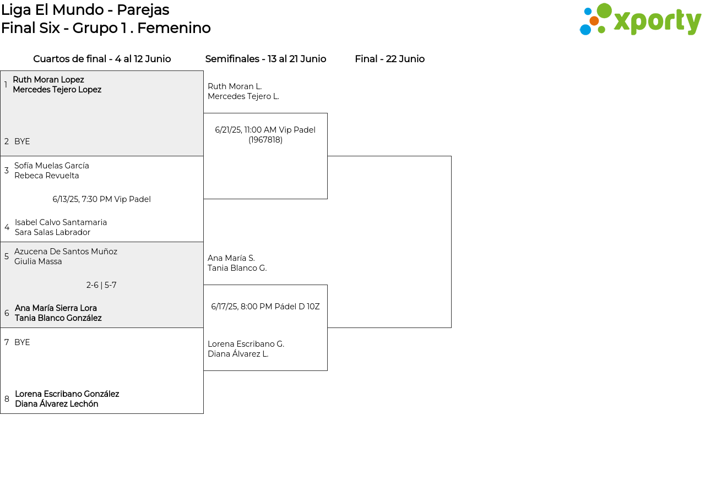Click Ruth Moran L. semifinal entry
This screenshot has width=705, height=486.
(243, 91)
